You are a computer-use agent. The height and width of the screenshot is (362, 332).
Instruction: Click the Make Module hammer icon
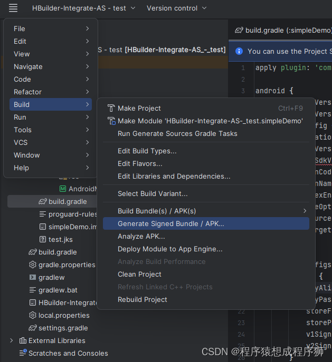click(111, 121)
